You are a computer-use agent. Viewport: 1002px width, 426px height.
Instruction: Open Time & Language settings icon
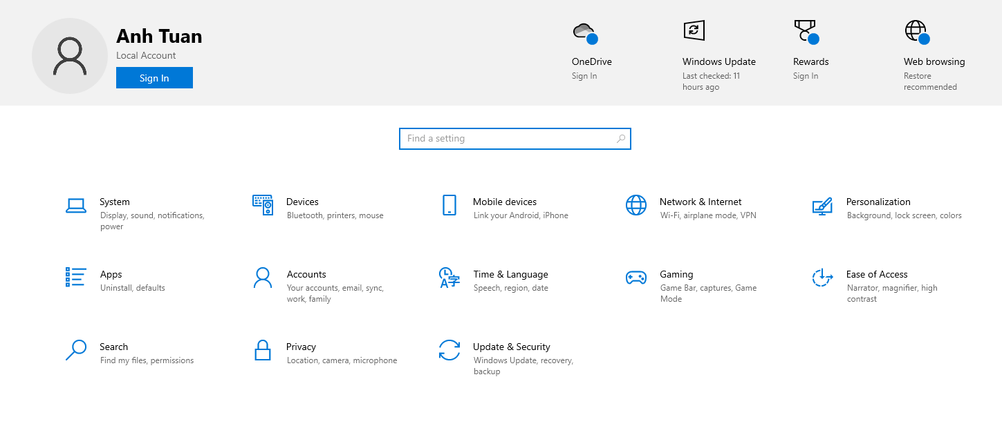(449, 278)
